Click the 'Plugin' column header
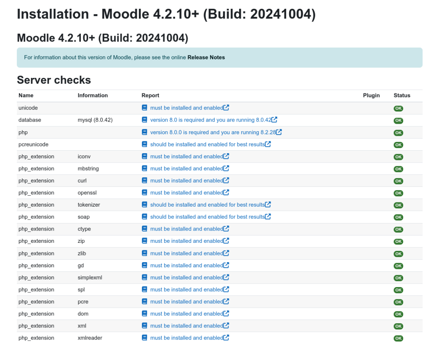 pos(371,96)
